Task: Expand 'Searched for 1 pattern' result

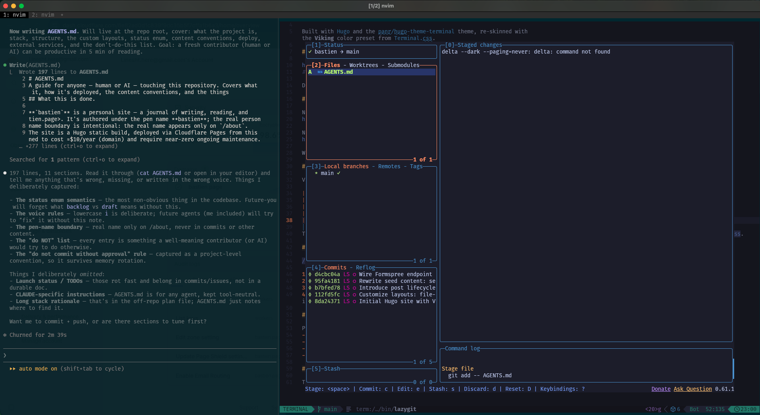Action: click(x=75, y=159)
